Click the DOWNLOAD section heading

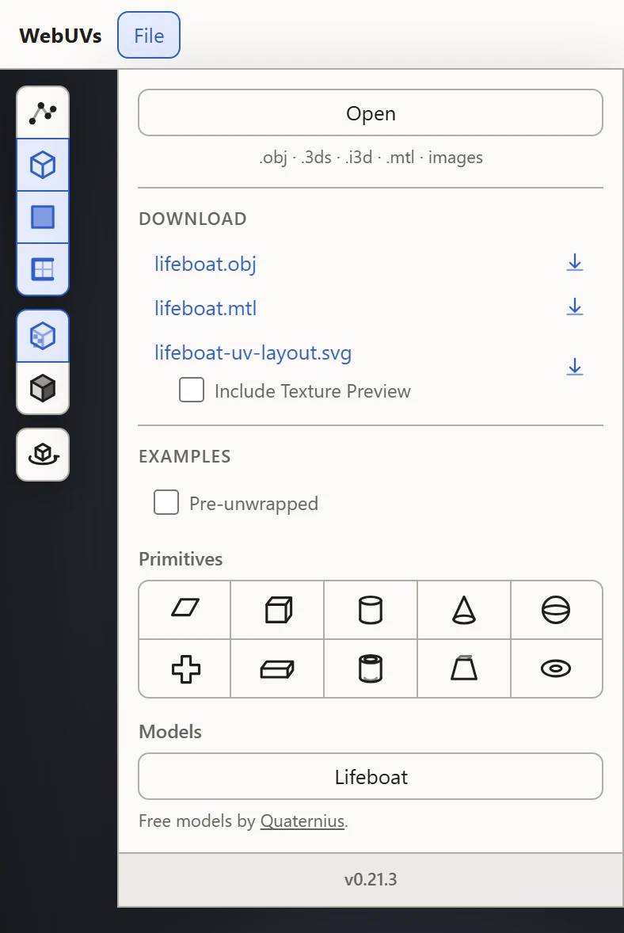tap(192, 219)
